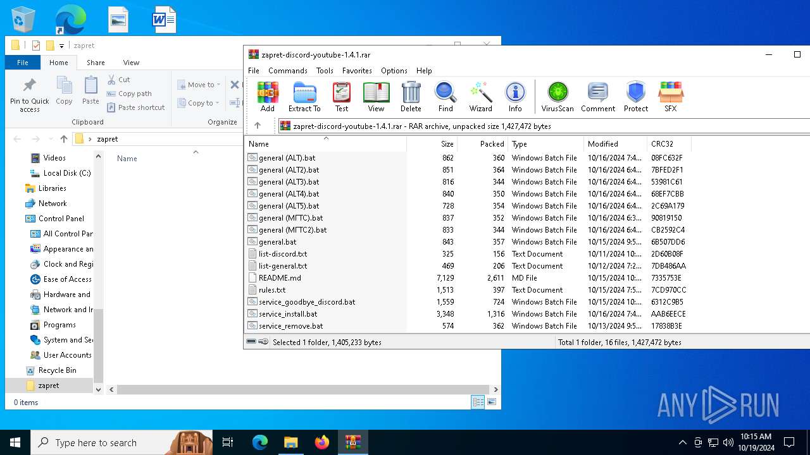
Task: Click taskbar search box
Action: (120, 442)
